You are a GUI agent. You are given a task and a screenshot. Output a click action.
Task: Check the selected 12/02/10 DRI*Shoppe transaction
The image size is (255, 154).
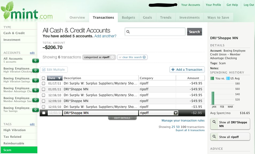(x=43, y=113)
